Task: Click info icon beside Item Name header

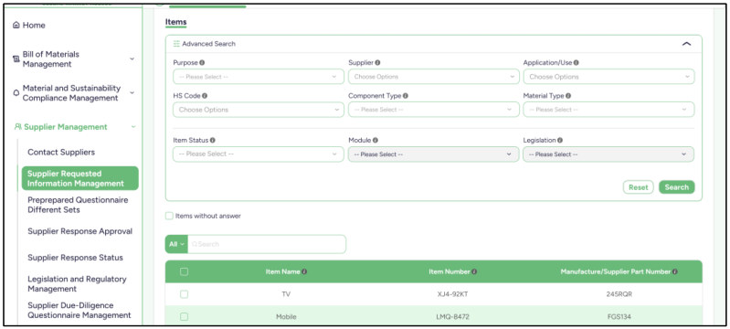Action: click(x=304, y=271)
